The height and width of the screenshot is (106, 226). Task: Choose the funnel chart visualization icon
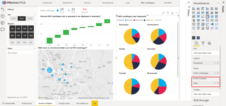(x=198, y=16)
